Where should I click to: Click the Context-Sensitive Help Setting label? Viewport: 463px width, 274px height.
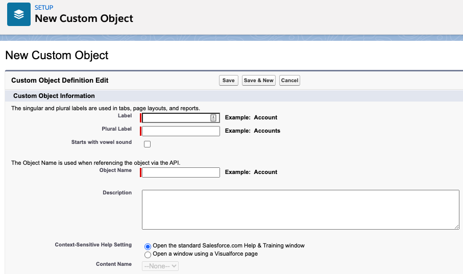point(93,245)
